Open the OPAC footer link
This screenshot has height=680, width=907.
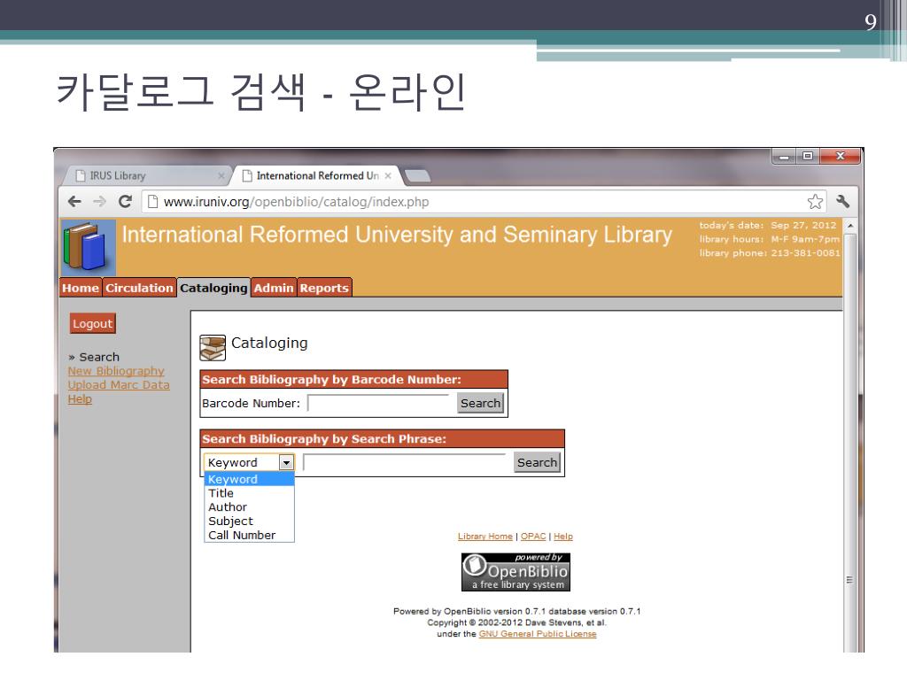pyautogui.click(x=533, y=537)
